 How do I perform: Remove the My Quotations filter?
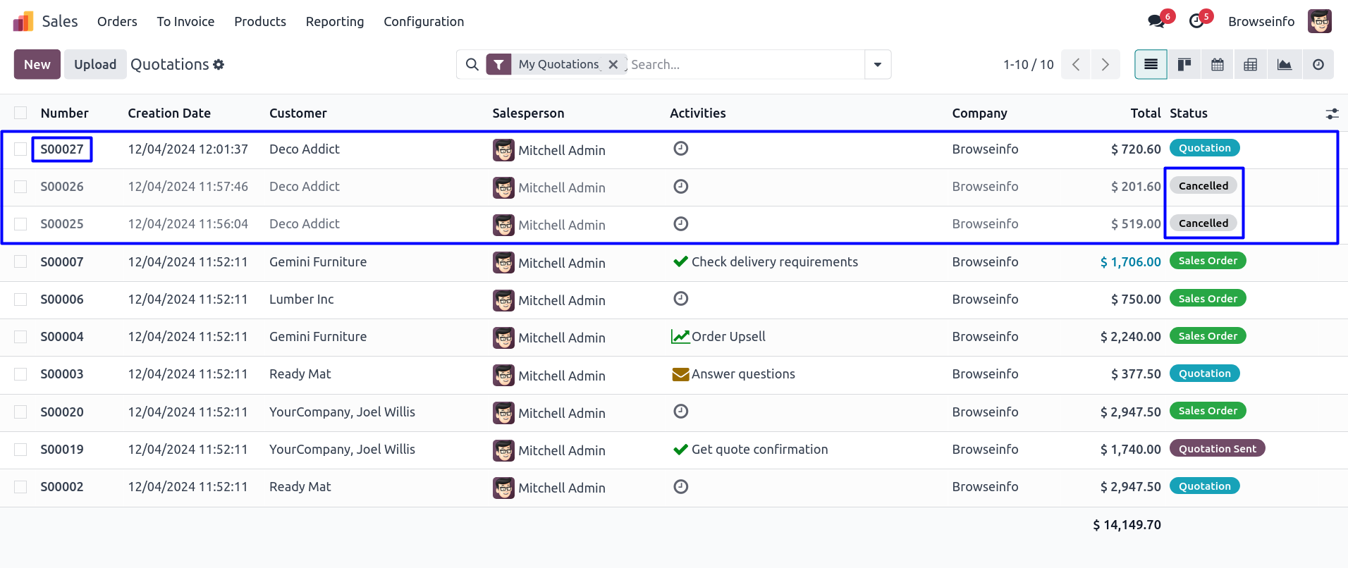[x=613, y=65]
